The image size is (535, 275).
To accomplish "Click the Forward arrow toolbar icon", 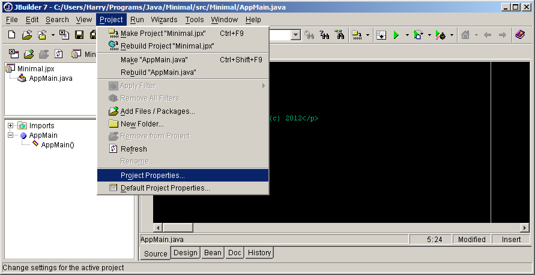I will (x=502, y=35).
